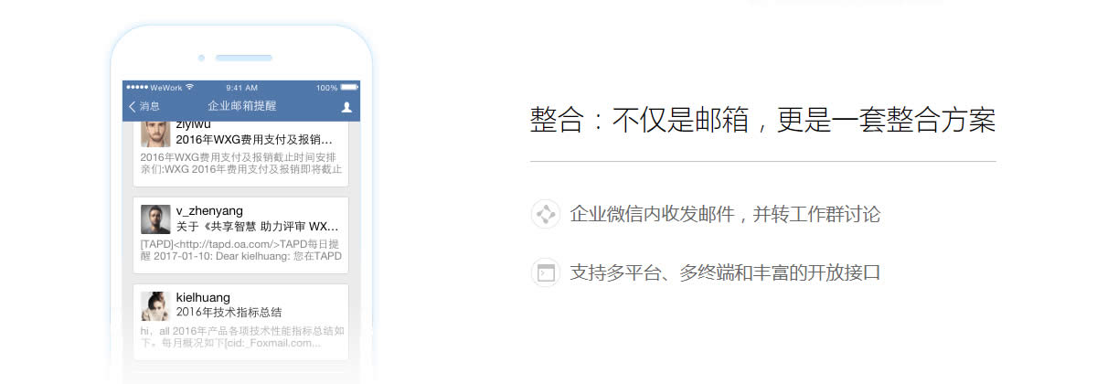This screenshot has height=384, width=1097.
Task: Click the TAPD每日提醒 preview text
Action: tap(241, 251)
